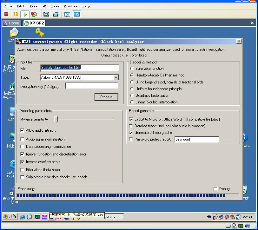Enable Detailed report with pilot audio
258x230 pixels.
point(131,126)
